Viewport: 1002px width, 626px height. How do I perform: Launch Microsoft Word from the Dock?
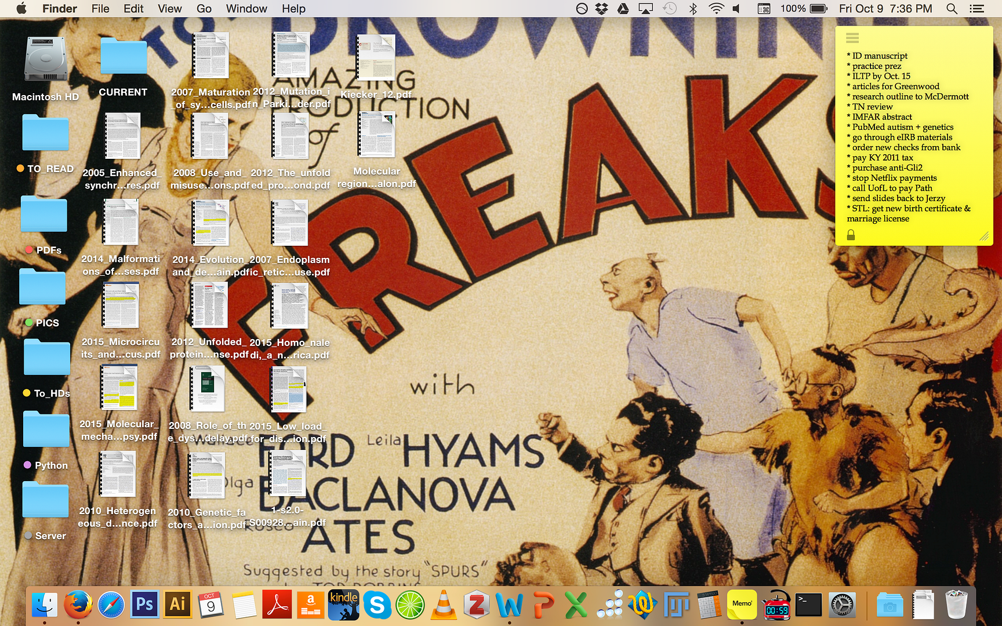pyautogui.click(x=509, y=606)
